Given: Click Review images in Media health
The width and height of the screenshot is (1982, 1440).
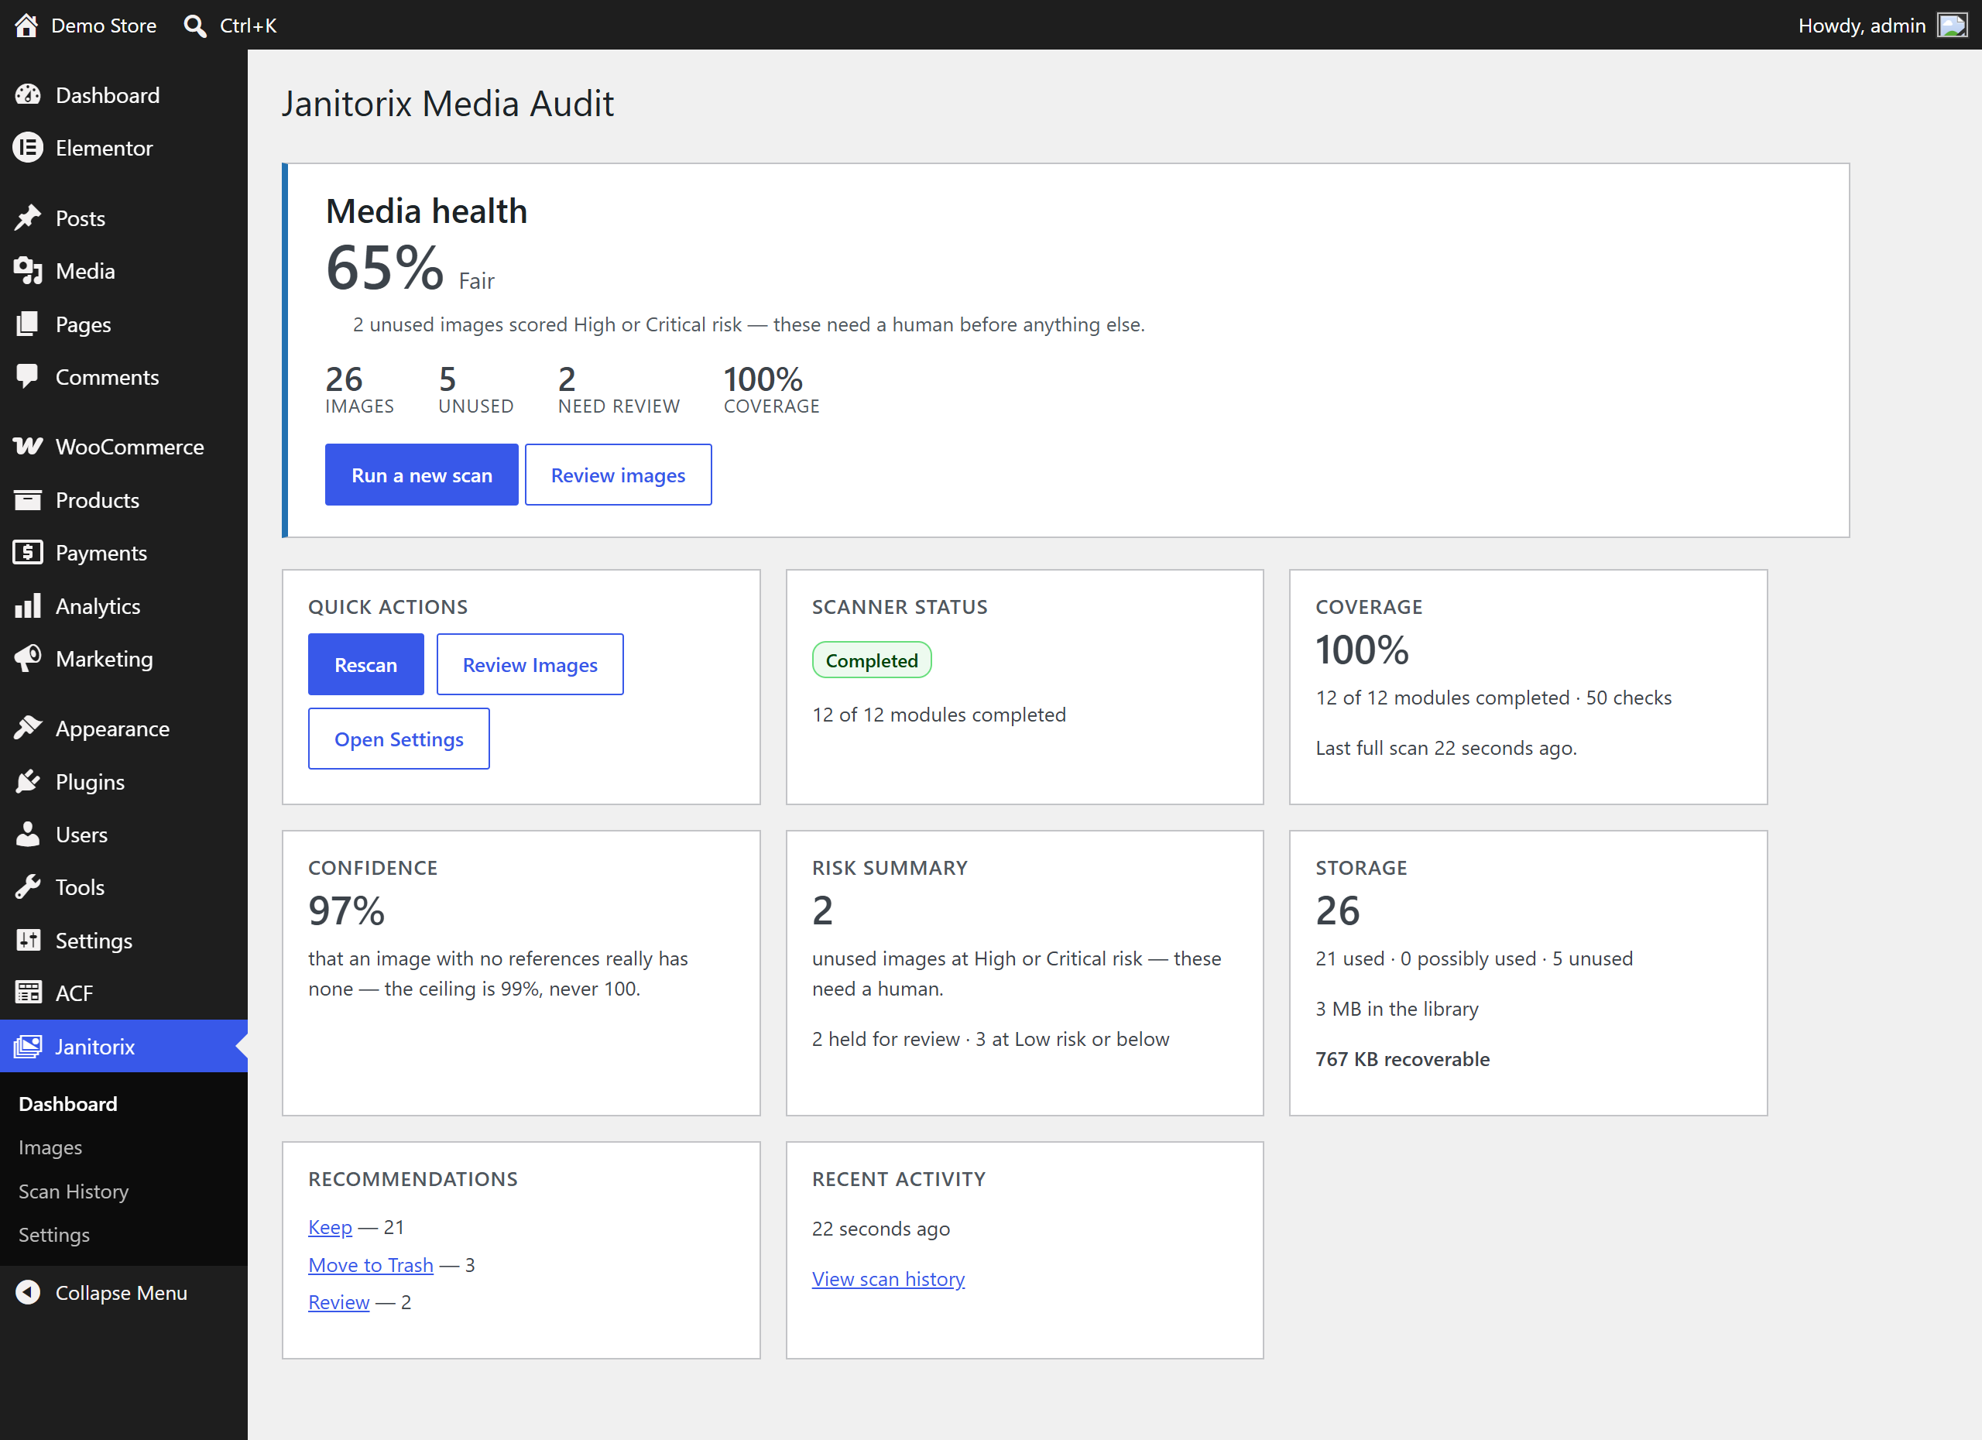Looking at the screenshot, I should tap(618, 475).
